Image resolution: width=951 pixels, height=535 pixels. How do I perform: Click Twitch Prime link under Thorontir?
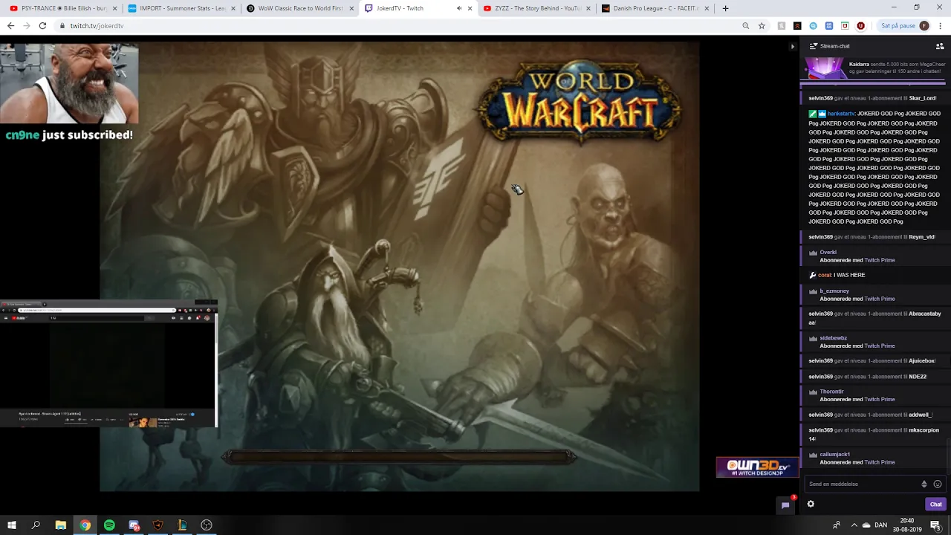879,399
